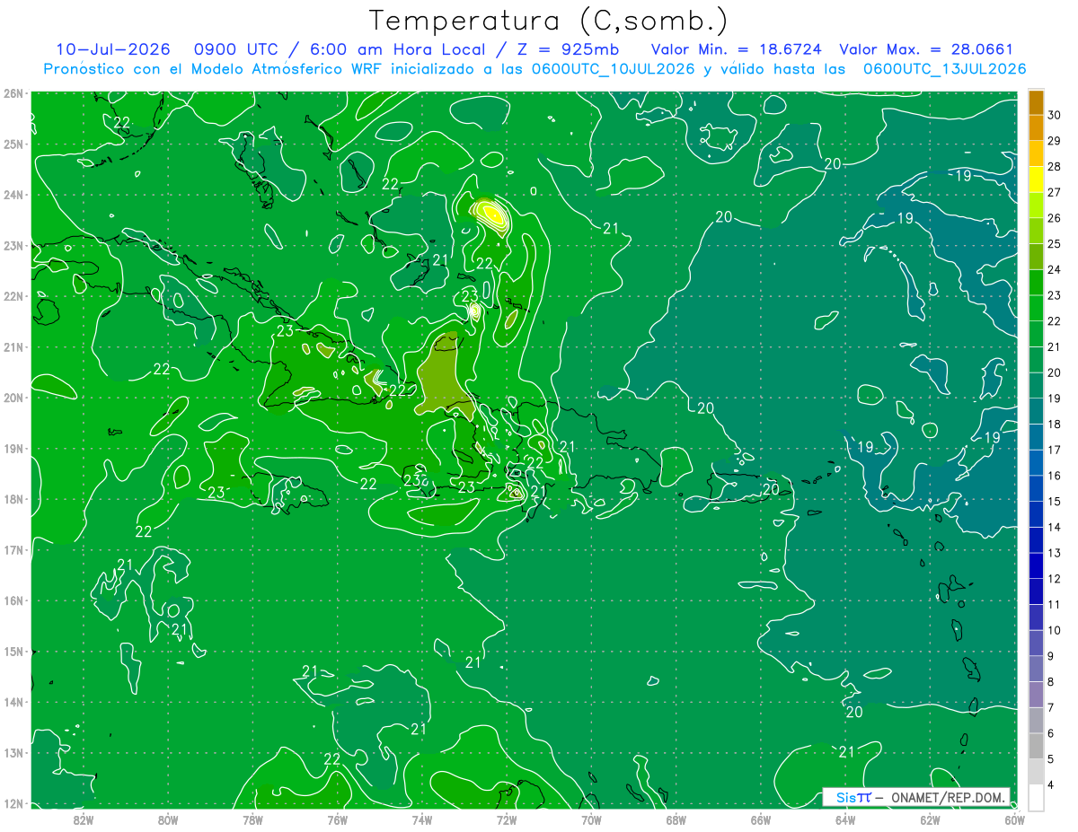Click legend value '5' on color scale
The image size is (1078, 832).
pos(1051,758)
